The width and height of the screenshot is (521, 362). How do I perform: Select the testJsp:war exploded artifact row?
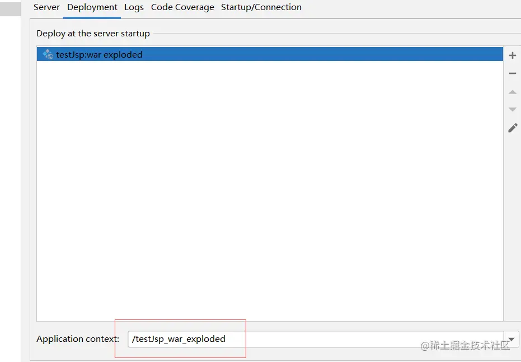click(270, 54)
